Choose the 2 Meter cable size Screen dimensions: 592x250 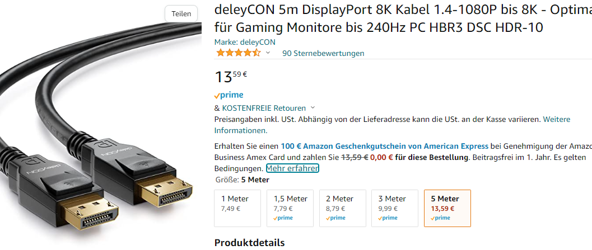tap(342, 208)
